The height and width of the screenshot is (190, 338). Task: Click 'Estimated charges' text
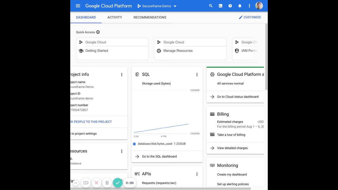click(x=230, y=122)
